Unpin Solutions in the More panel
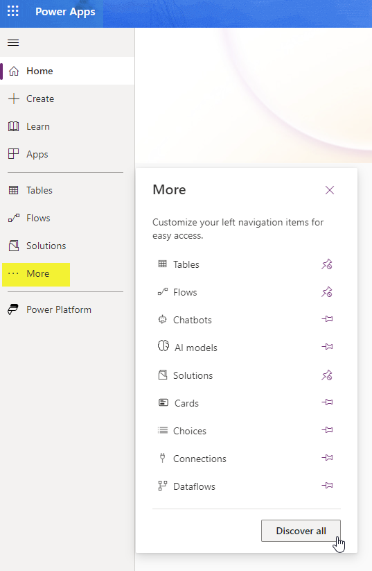 (326, 375)
